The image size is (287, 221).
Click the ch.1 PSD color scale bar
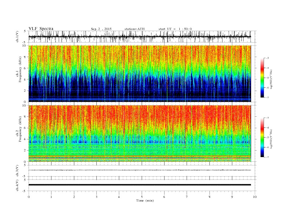tap(262, 78)
